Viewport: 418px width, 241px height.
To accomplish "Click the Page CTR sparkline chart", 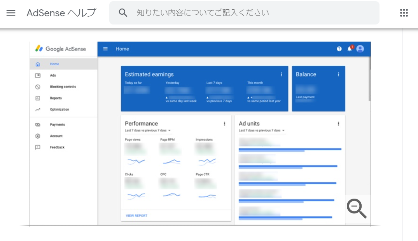I will pos(207,196).
